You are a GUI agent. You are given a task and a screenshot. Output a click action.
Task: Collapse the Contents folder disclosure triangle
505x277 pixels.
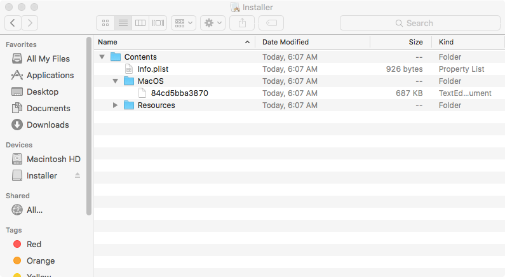(102, 57)
